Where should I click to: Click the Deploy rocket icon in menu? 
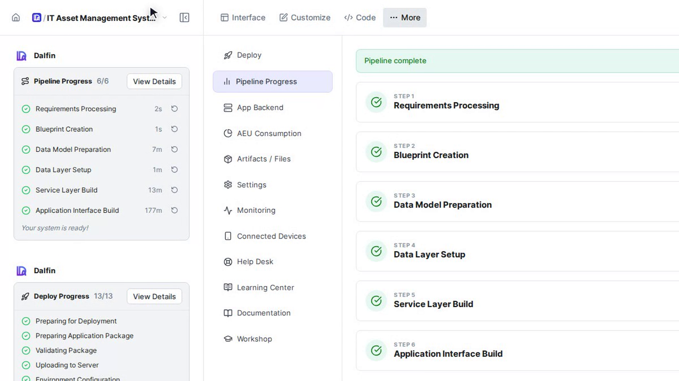click(228, 55)
